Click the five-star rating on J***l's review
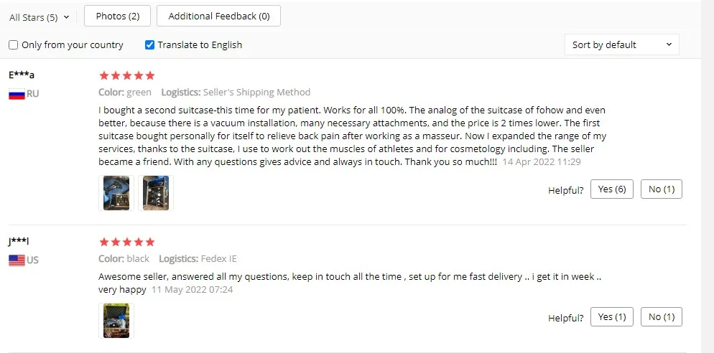This screenshot has width=714, height=353. [x=126, y=242]
